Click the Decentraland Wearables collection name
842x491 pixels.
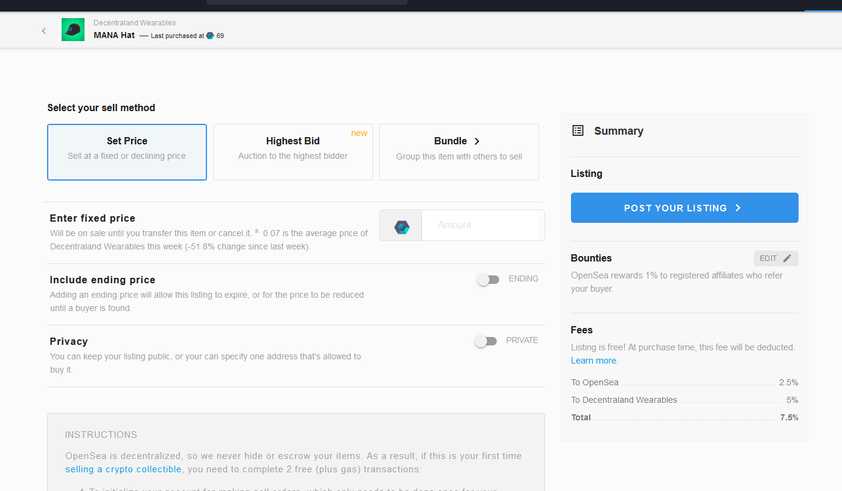point(135,23)
